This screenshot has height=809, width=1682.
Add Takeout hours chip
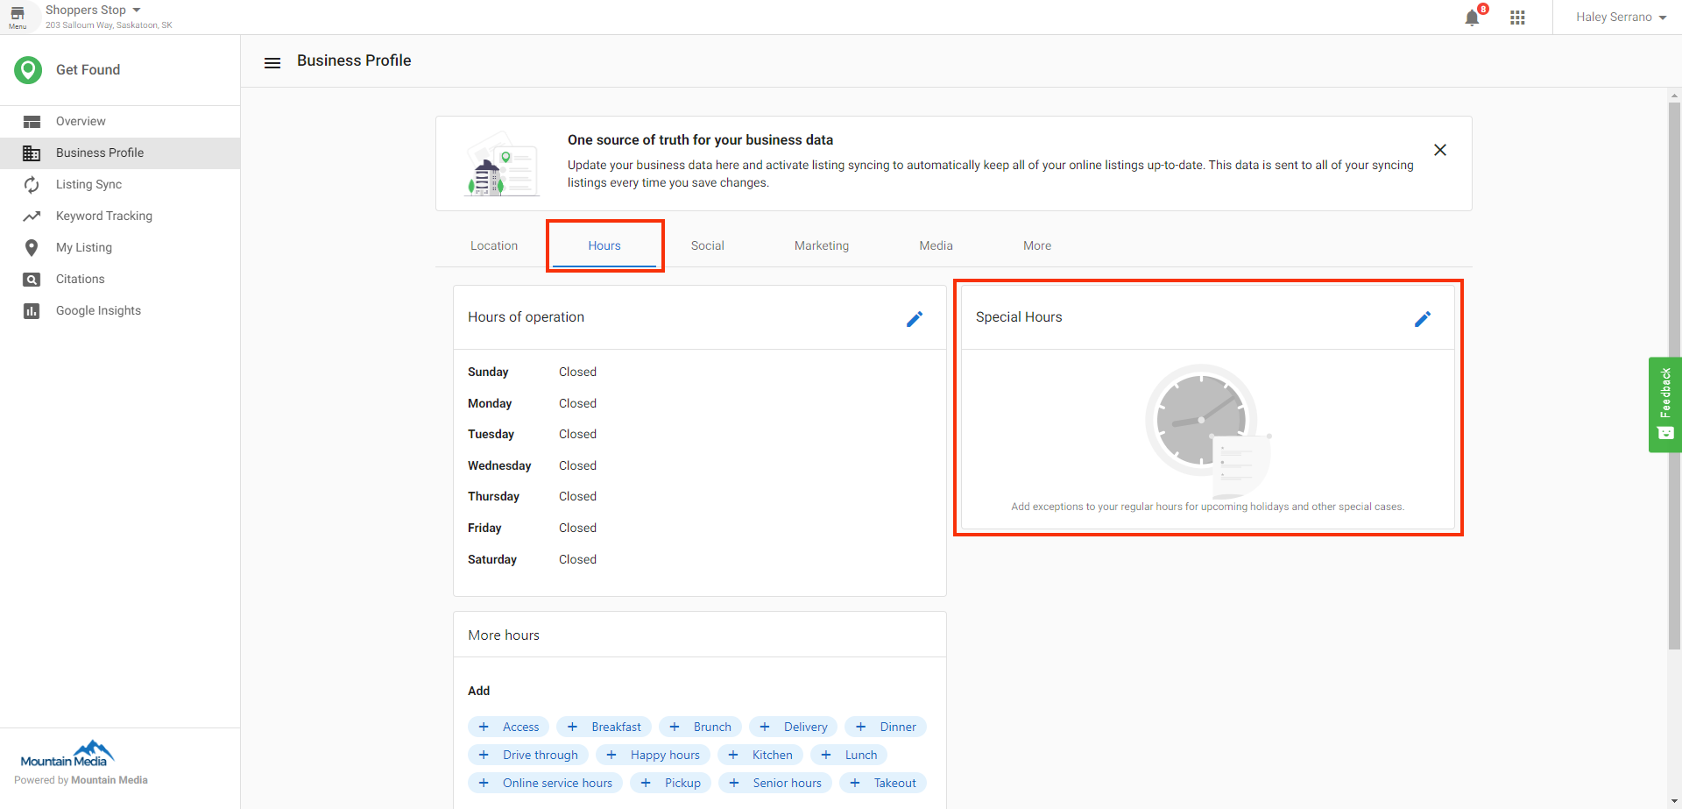pos(883,783)
